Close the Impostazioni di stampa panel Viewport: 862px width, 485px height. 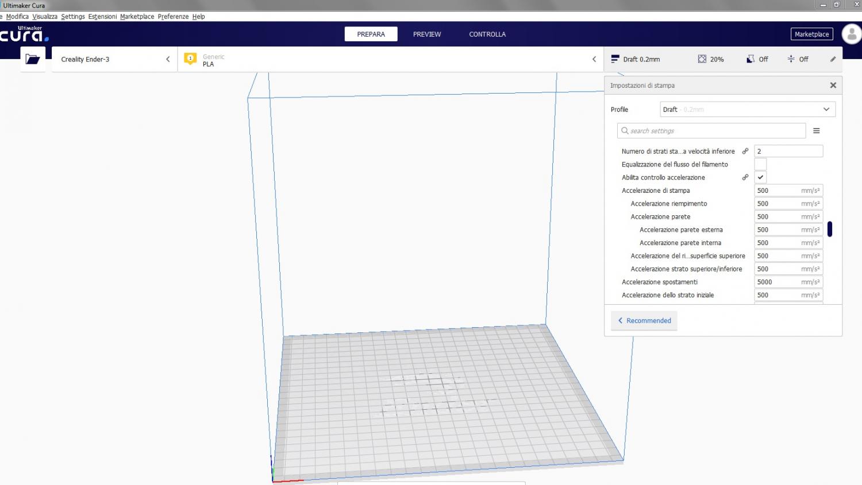833,86
